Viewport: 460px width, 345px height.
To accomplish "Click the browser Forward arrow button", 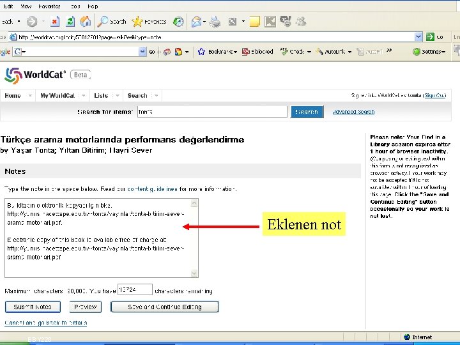I will pos(32,22).
